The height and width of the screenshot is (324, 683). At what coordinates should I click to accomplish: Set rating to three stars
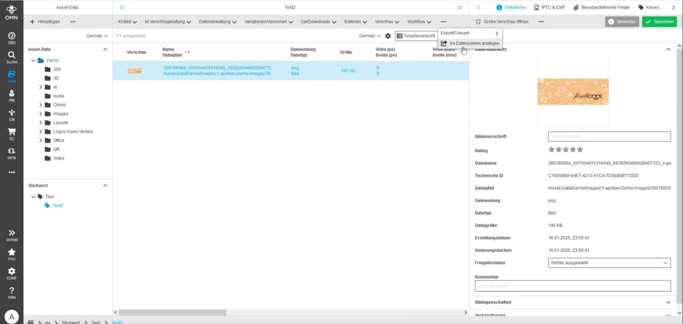[566, 150]
